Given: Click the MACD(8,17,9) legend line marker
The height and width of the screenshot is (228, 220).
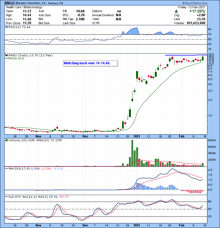Looking at the screenshot, I should pyautogui.click(x=6, y=169).
